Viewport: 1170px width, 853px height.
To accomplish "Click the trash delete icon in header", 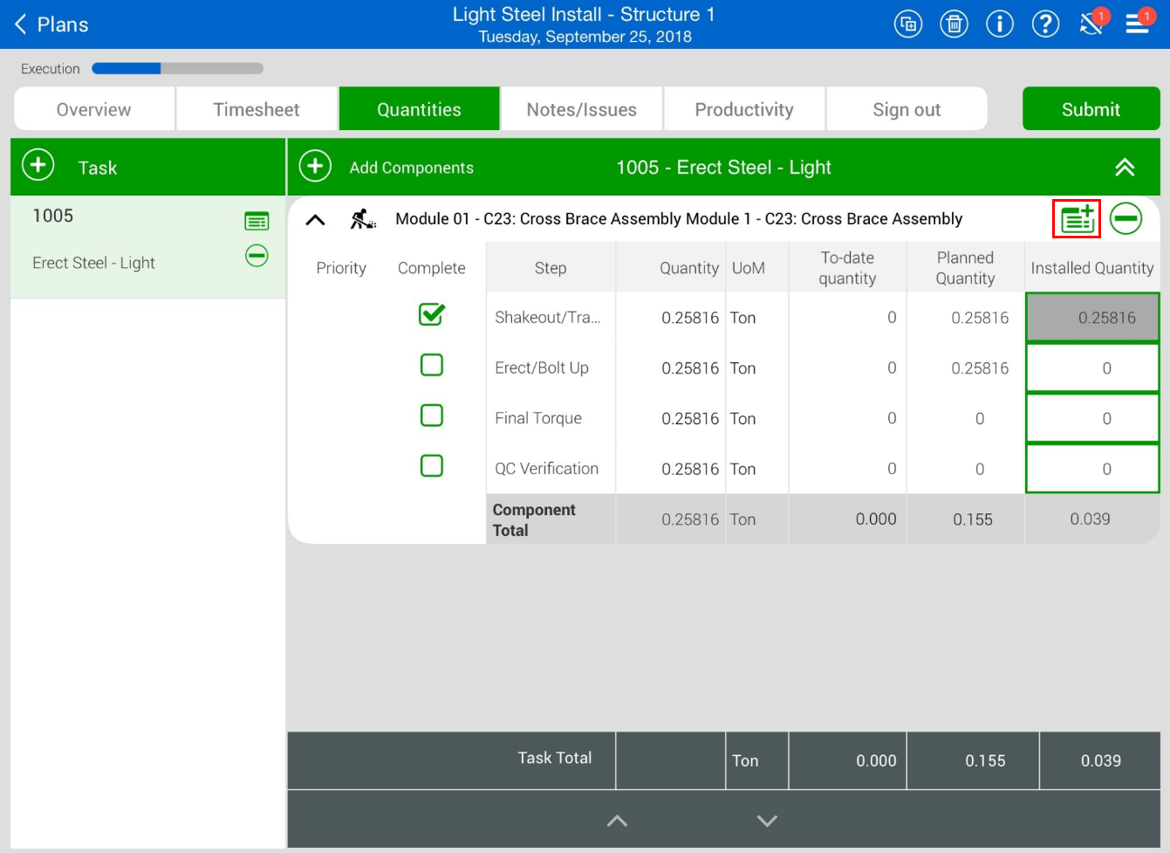I will (954, 24).
